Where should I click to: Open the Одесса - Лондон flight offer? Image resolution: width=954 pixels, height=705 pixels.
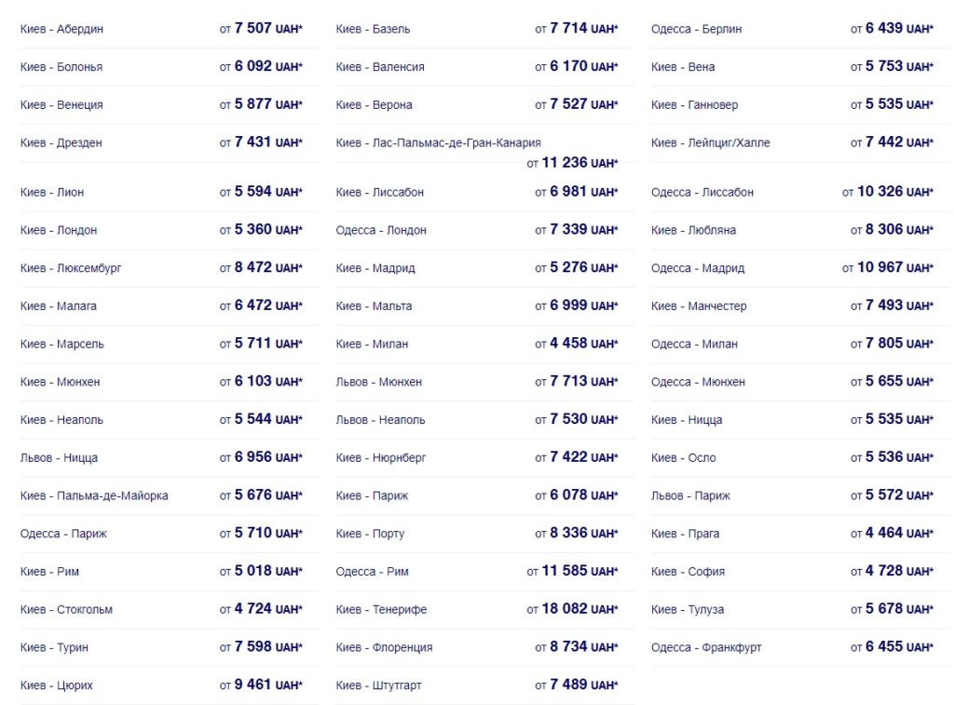click(381, 230)
